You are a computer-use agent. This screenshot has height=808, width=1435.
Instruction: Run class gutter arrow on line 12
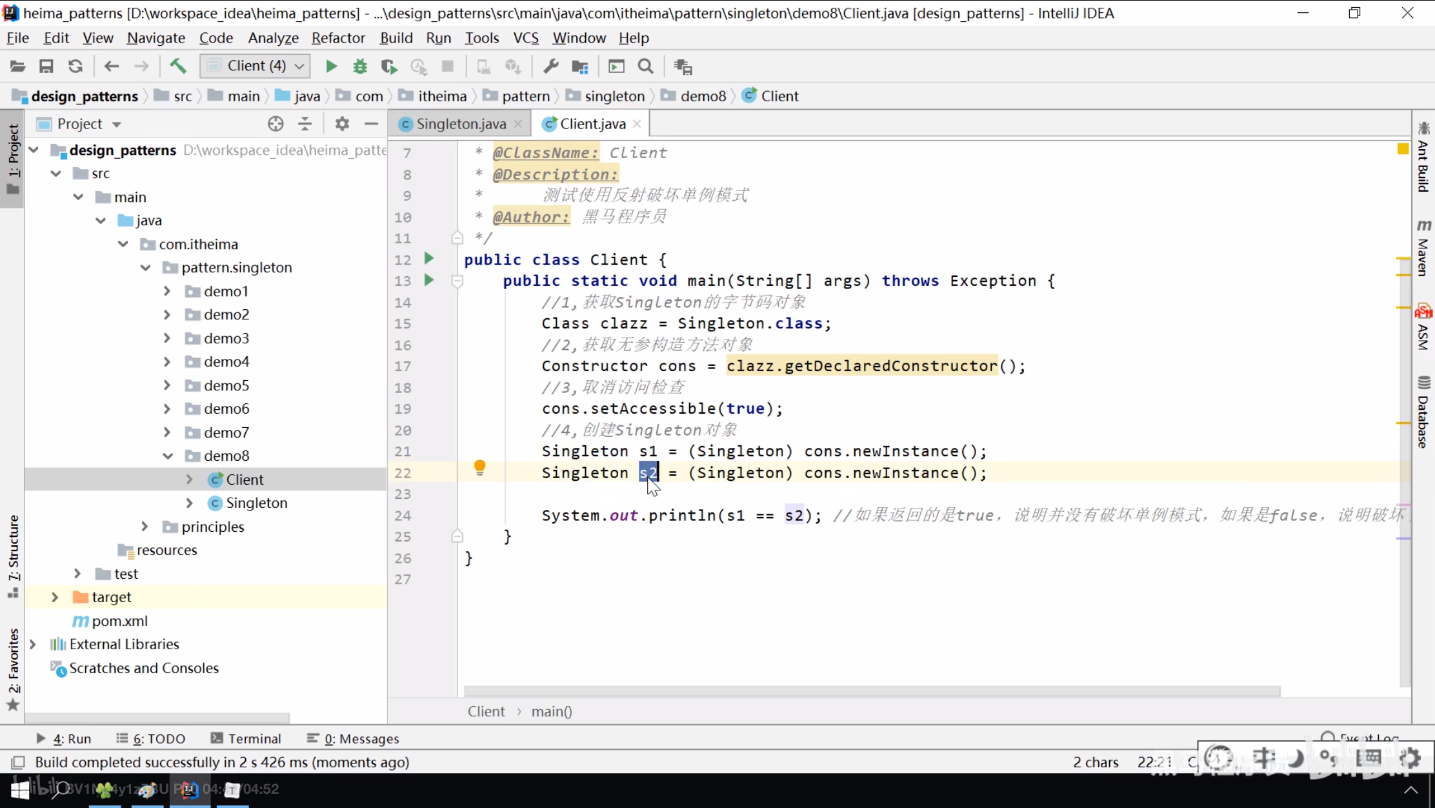pos(429,259)
